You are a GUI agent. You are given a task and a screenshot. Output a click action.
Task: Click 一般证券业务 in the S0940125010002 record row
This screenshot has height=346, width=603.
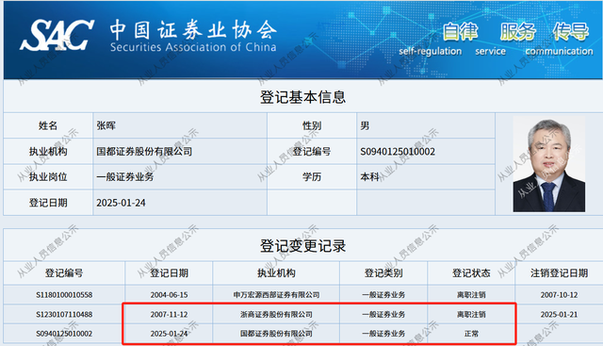point(383,334)
